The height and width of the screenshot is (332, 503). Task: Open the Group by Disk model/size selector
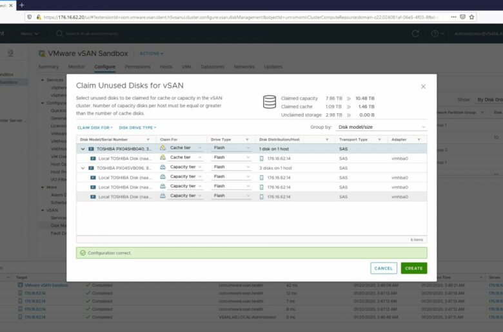click(x=381, y=127)
